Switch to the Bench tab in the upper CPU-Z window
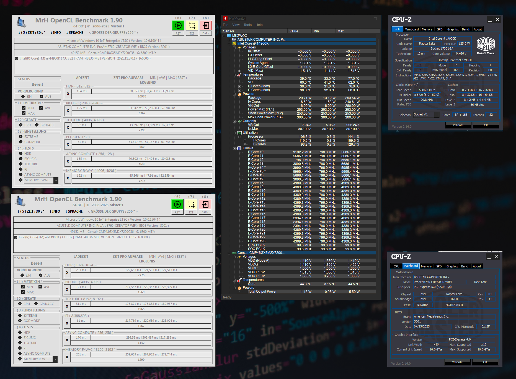516x379 pixels. pos(466,29)
